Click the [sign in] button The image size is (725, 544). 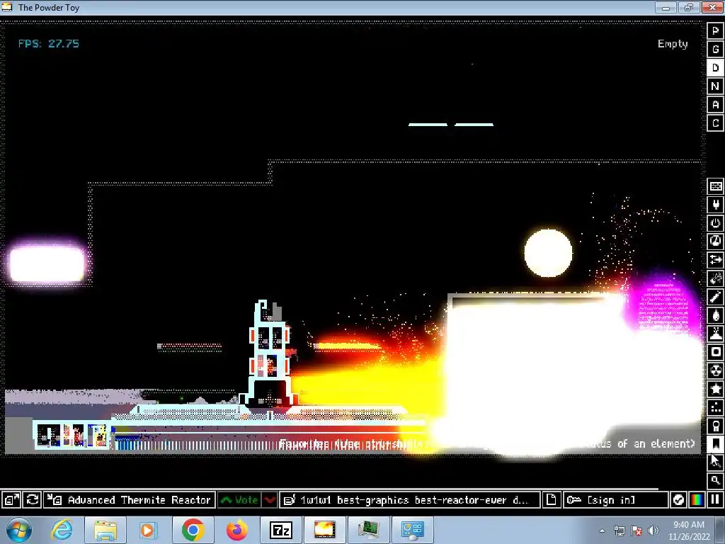615,500
